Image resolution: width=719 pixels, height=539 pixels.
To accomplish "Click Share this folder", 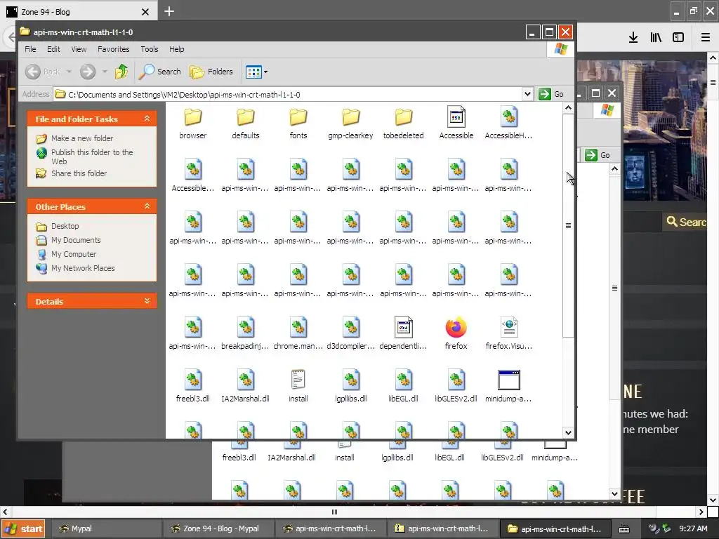I will tap(79, 173).
